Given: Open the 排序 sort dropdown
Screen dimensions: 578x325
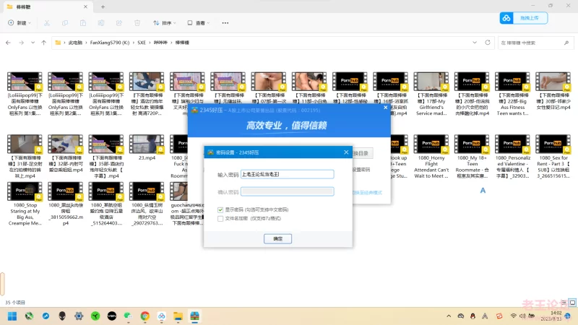Looking at the screenshot, I should click(x=165, y=23).
